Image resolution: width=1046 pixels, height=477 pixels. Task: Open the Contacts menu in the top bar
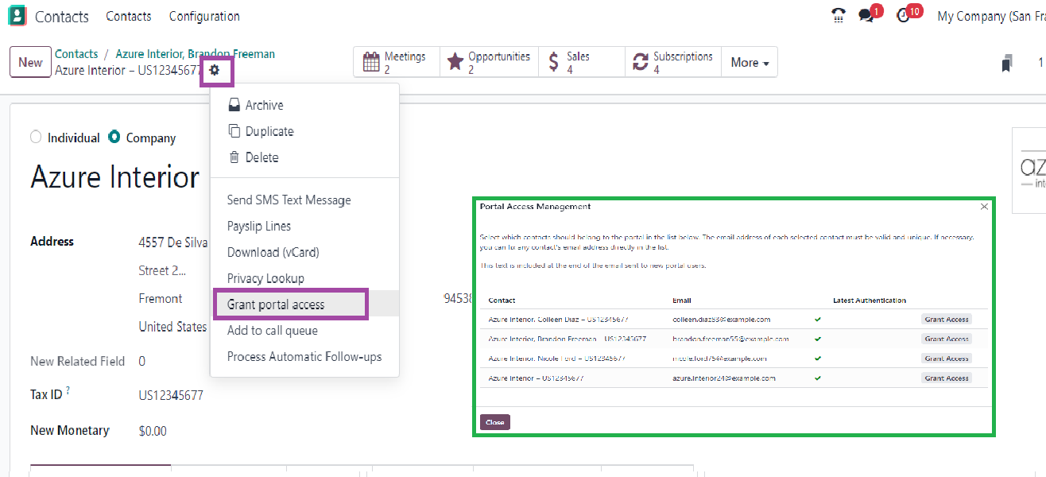(129, 16)
